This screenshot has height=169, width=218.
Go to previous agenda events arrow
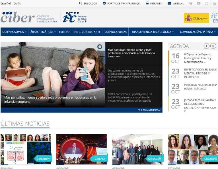click(207, 46)
